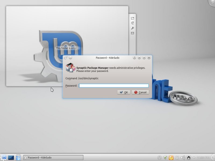Minimize the KdeSudo password dialog

coord(139,58)
